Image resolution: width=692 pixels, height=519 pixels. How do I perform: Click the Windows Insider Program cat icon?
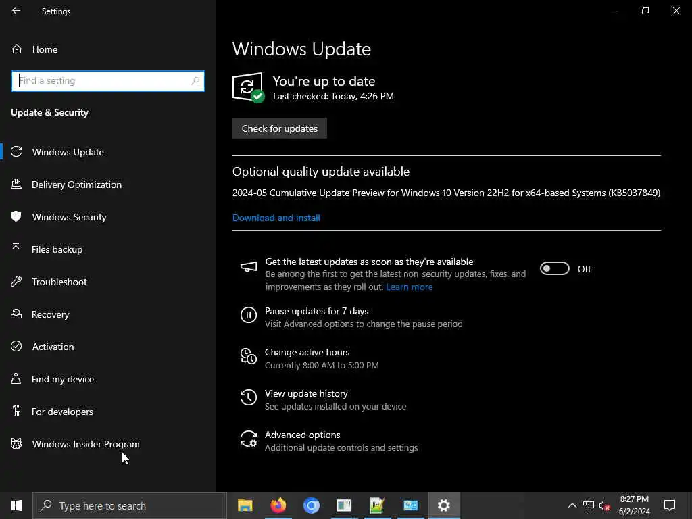click(16, 443)
